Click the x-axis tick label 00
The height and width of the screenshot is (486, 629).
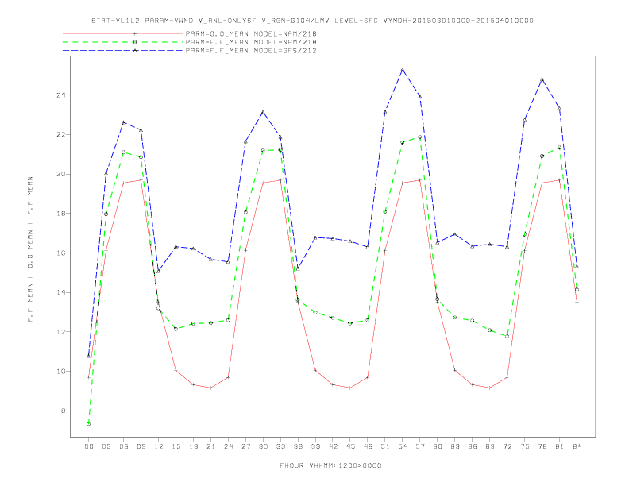pos(89,446)
